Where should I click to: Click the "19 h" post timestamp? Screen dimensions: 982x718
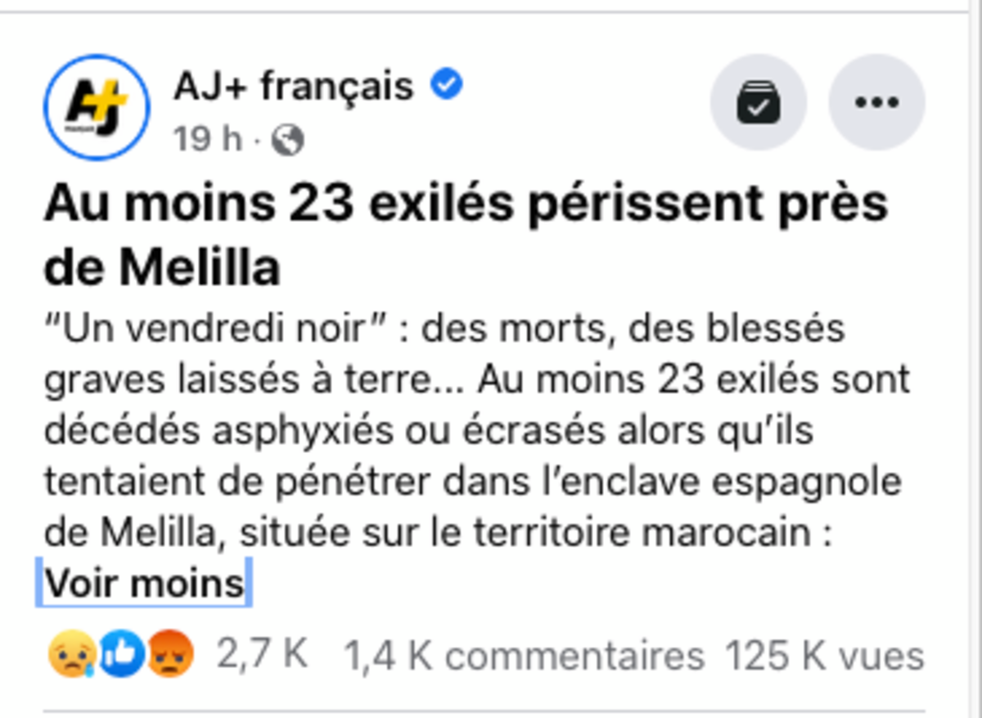pos(208,141)
